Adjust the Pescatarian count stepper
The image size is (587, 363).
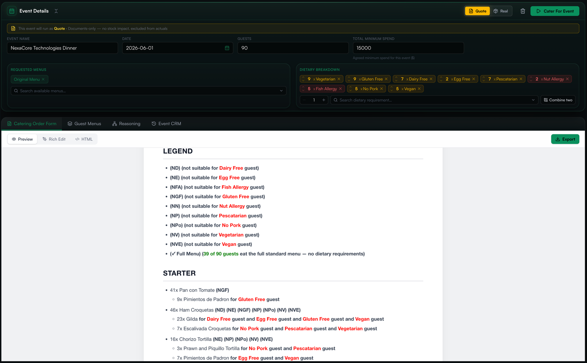[x=484, y=79]
